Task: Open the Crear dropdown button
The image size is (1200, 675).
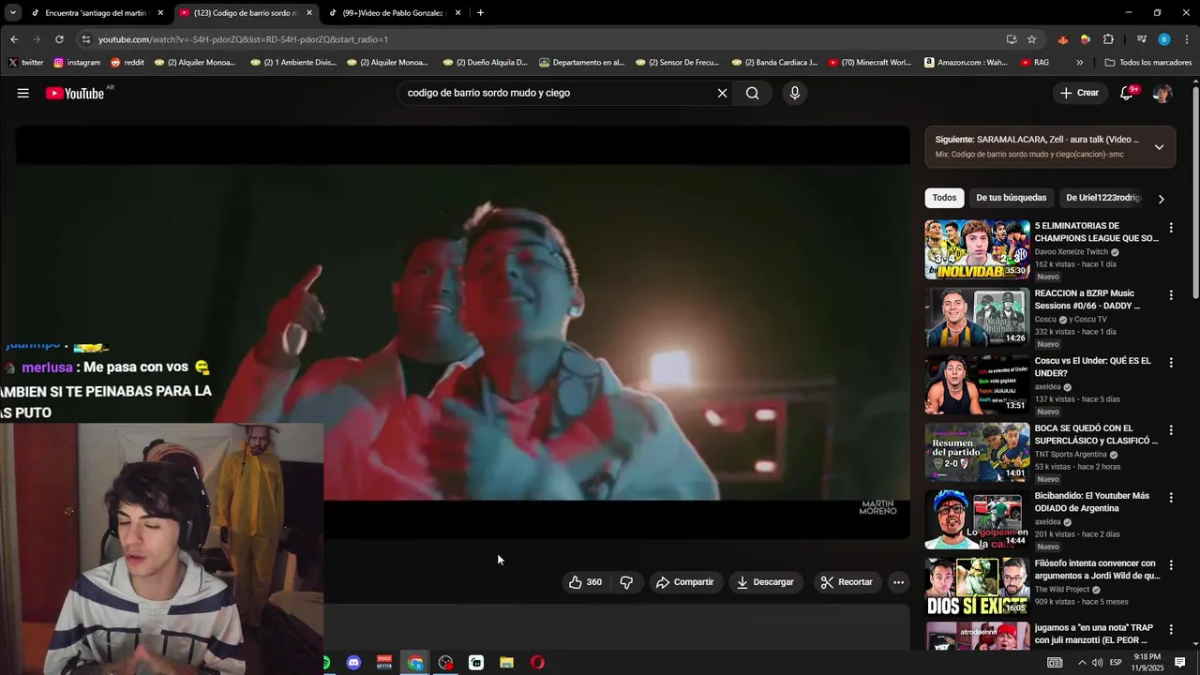Action: [1080, 93]
